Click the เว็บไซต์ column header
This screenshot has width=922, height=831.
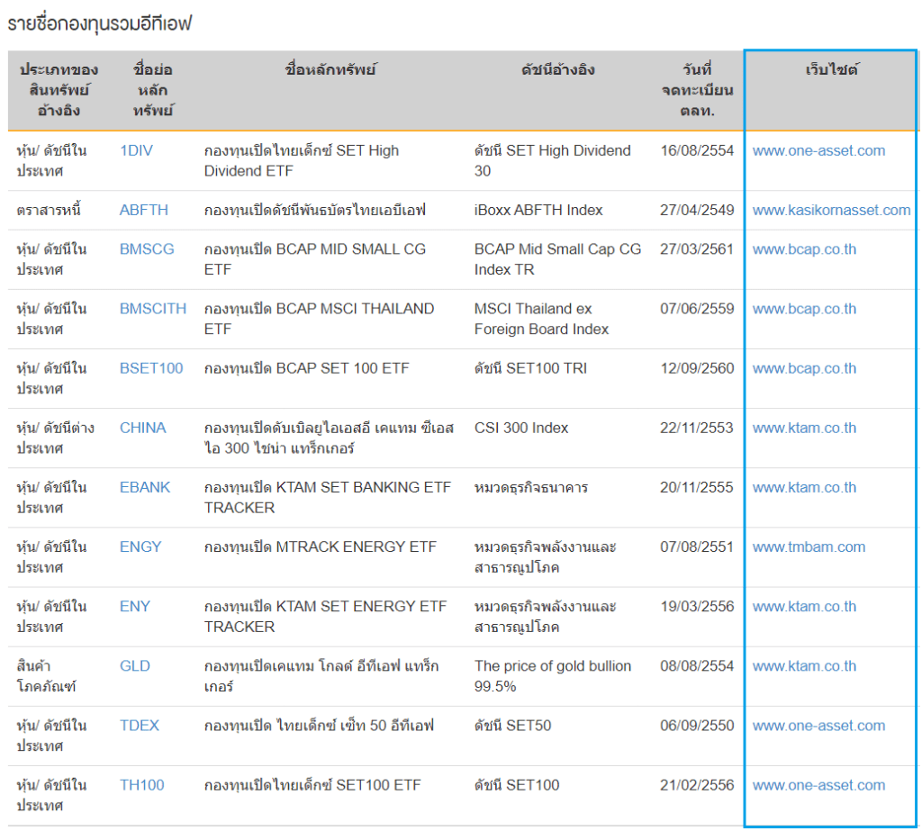pos(831,70)
